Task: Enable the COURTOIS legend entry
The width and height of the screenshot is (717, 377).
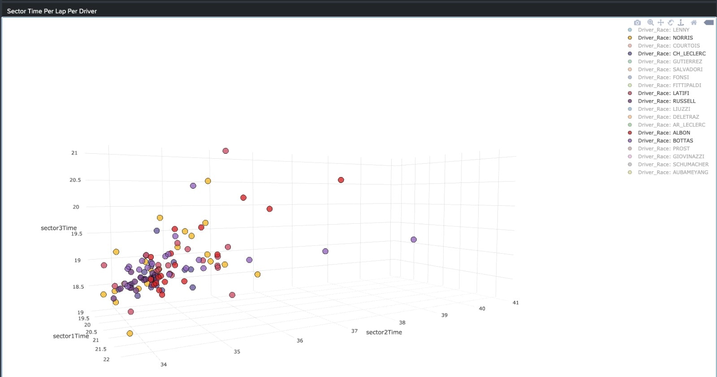Action: [x=669, y=46]
